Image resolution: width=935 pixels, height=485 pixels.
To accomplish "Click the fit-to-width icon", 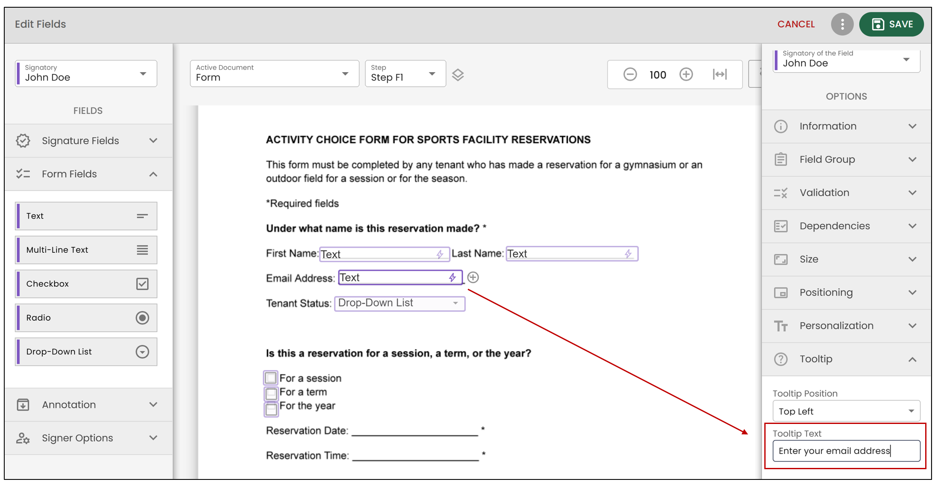I will 720,74.
